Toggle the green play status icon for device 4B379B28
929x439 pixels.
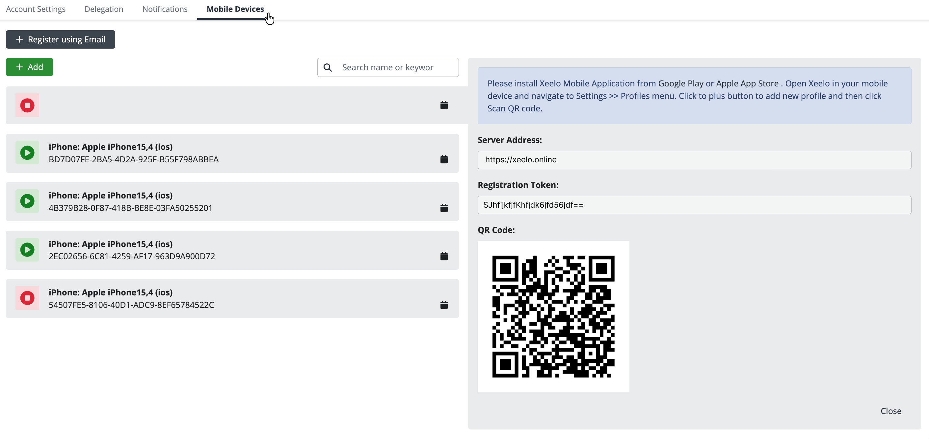[27, 201]
